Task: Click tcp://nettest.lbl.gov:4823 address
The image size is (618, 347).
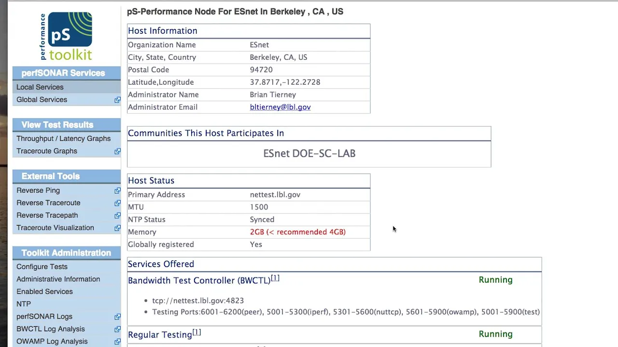Action: click(x=198, y=300)
